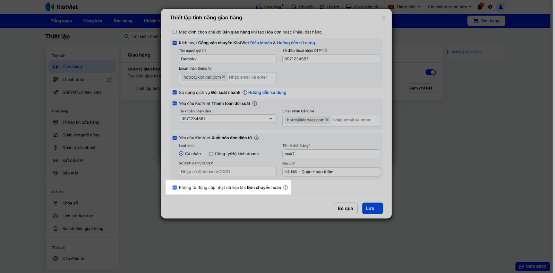
Task: Click the lock icon for Khóa sổ
Action: click(x=55, y=203)
